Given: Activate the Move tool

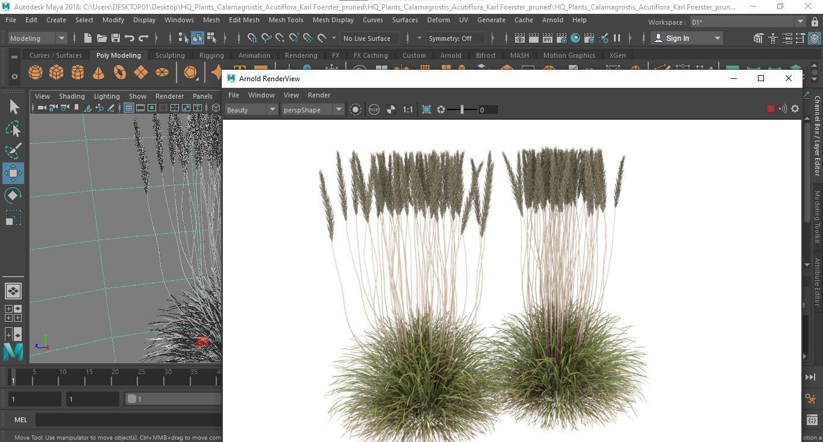Looking at the screenshot, I should pyautogui.click(x=13, y=173).
